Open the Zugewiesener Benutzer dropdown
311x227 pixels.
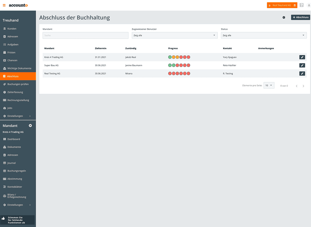click(175, 35)
